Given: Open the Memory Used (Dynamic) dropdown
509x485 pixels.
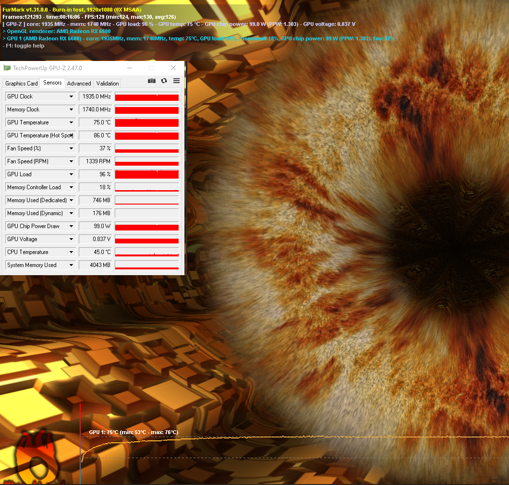Looking at the screenshot, I should click(71, 213).
